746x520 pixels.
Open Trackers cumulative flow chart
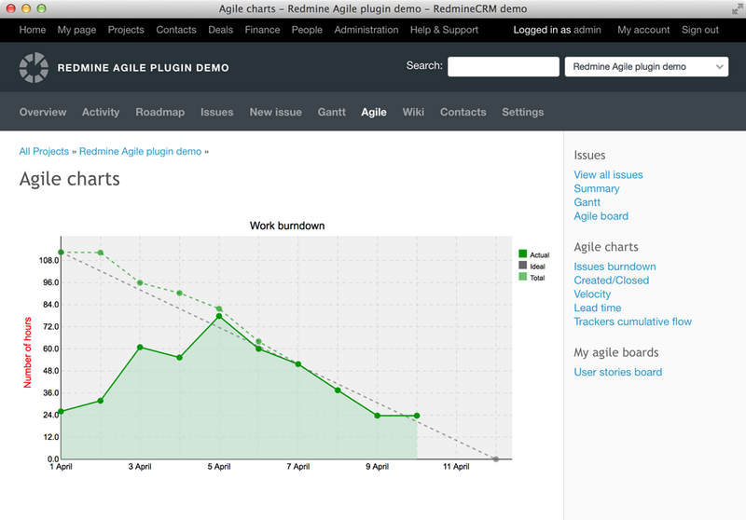632,322
